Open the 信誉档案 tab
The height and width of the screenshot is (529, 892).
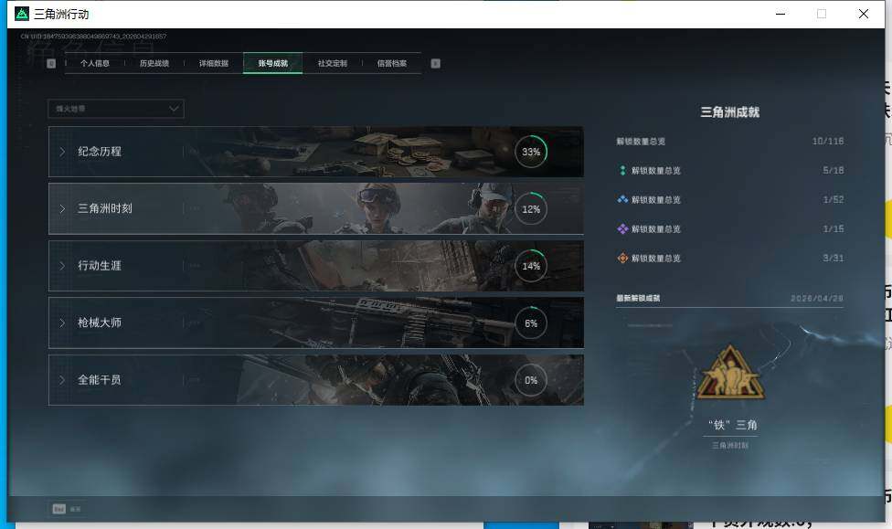(391, 63)
